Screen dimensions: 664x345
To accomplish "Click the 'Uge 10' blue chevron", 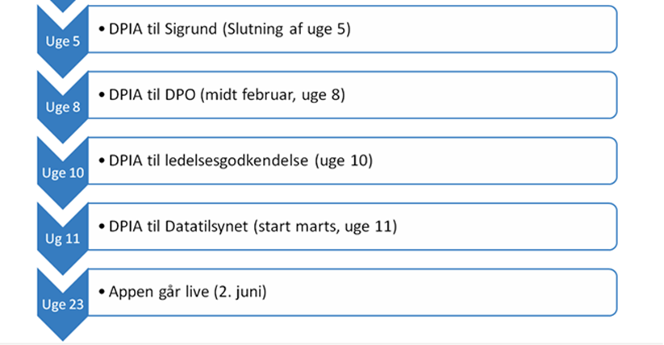I will point(62,172).
